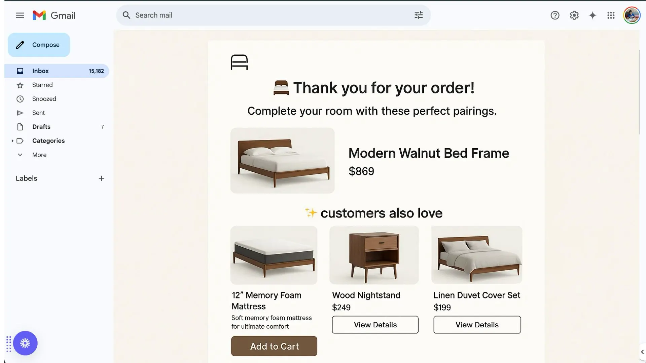Add the Memory Foam Mattress to cart

274,346
